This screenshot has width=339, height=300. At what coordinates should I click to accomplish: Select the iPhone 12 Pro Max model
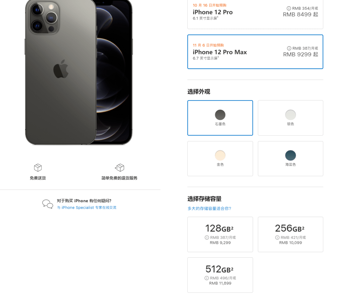tap(255, 52)
